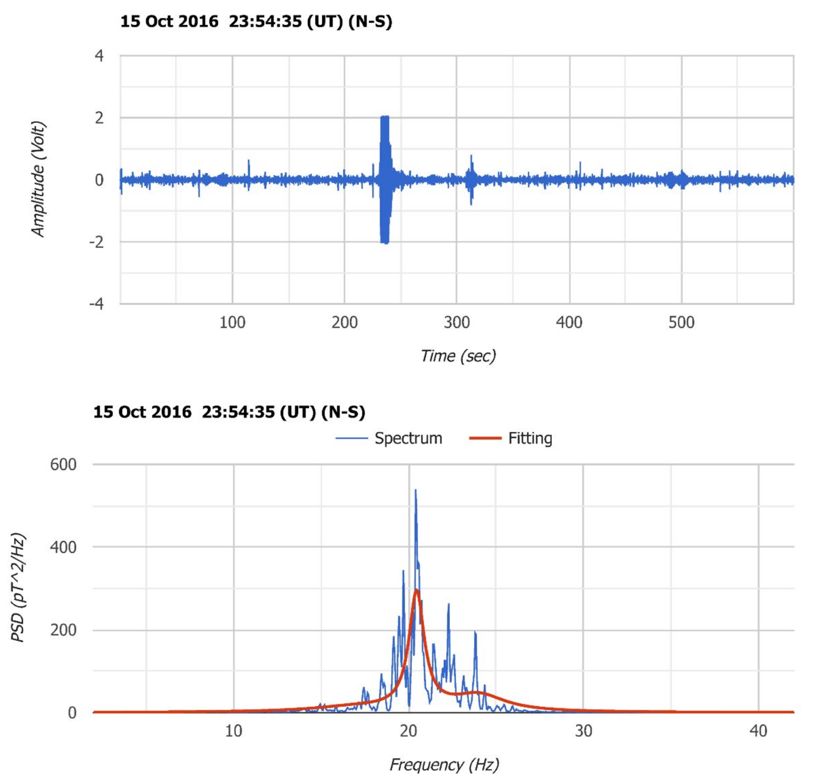Click the 300 tick on time axis
This screenshot has height=779, width=815.
pyautogui.click(x=456, y=323)
